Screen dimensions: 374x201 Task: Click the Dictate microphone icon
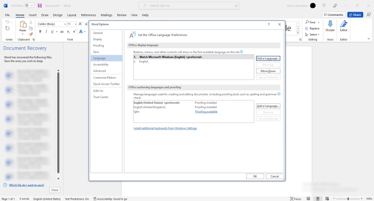pos(330,24)
